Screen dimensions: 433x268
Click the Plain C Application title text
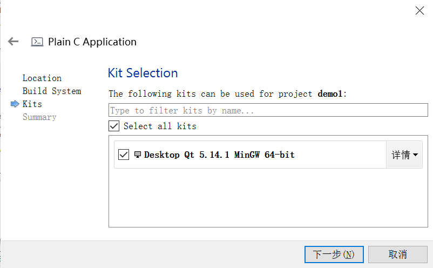tap(92, 42)
